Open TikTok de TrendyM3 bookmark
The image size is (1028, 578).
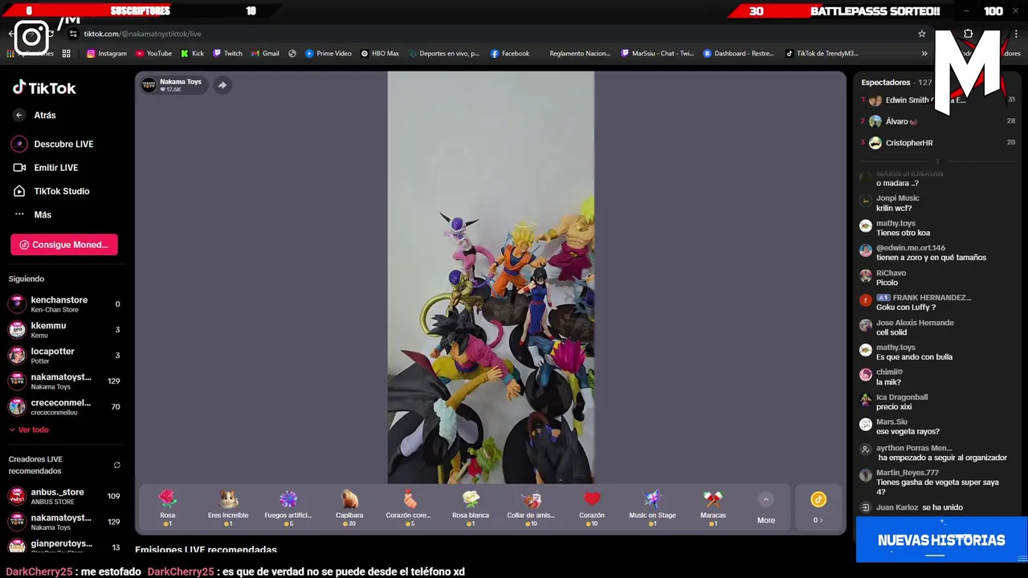click(822, 54)
